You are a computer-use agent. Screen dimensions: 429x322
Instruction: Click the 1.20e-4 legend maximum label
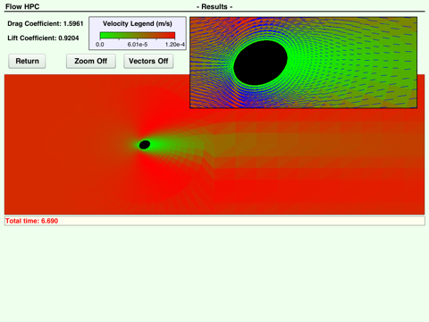click(175, 45)
